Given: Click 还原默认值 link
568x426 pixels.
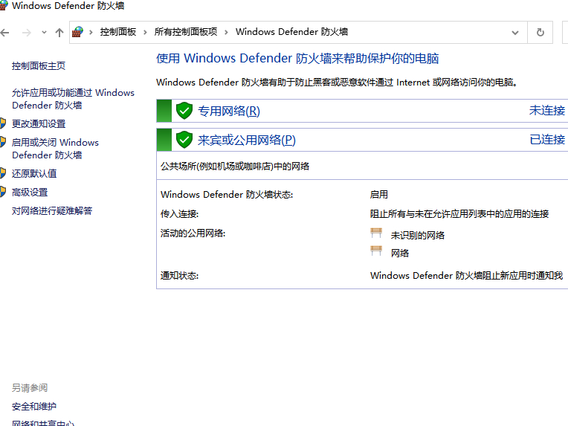Looking at the screenshot, I should coord(34,173).
